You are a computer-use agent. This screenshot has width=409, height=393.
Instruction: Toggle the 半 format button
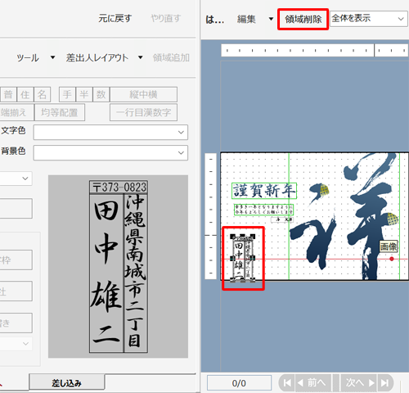point(84,95)
